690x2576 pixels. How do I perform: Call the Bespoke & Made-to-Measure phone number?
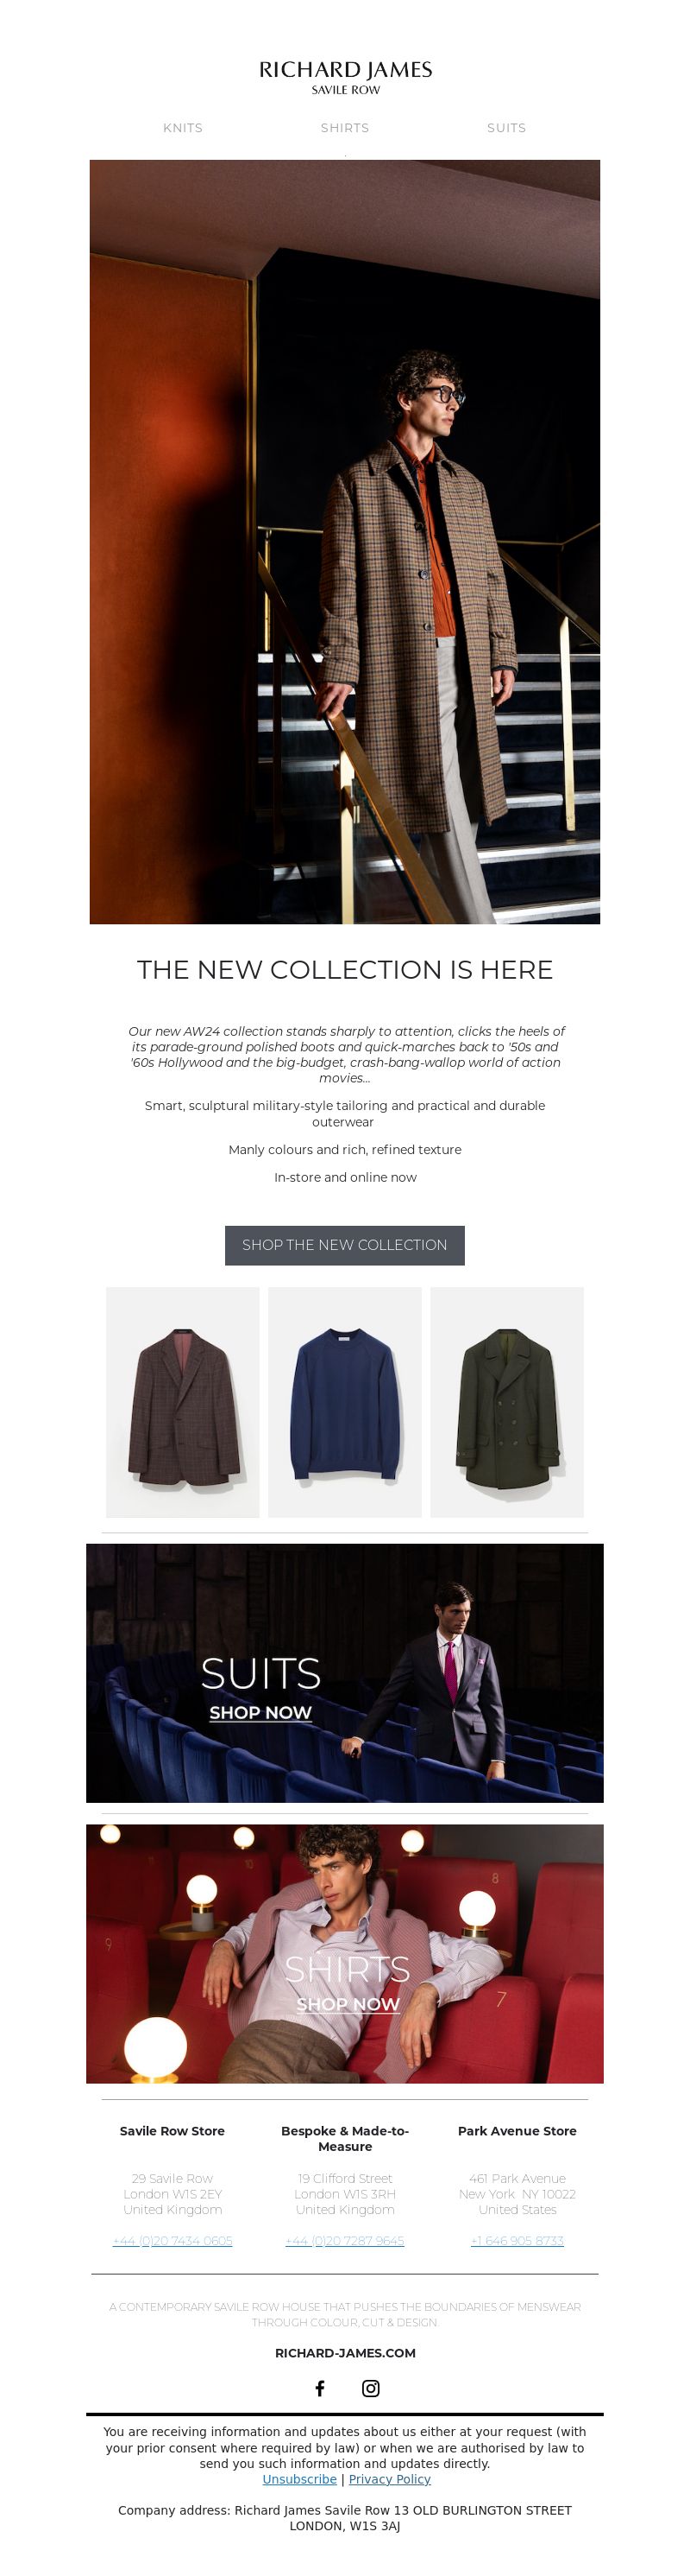[x=344, y=2241]
